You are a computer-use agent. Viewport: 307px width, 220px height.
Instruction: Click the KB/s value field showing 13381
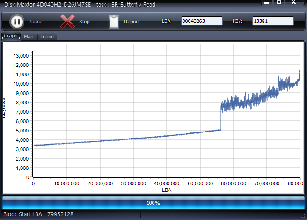tap(273, 22)
